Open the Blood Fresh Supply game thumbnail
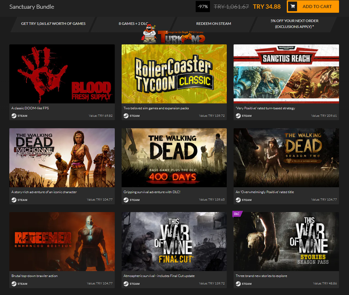Viewport: 349px width, 295px height. pyautogui.click(x=62, y=74)
